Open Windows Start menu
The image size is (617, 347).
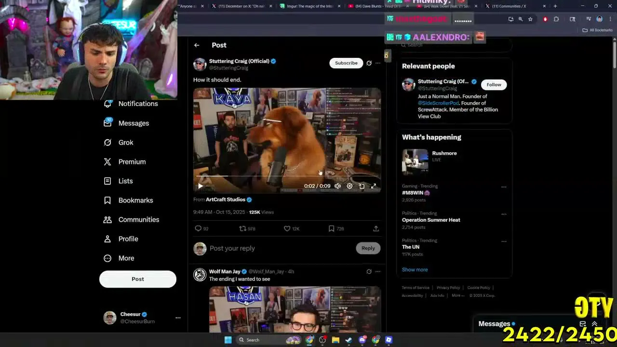(x=228, y=340)
